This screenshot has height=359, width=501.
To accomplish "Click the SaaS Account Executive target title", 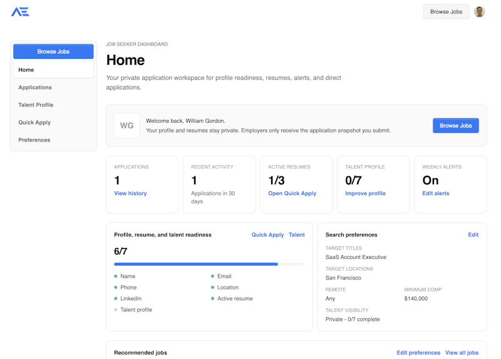I will (356, 257).
